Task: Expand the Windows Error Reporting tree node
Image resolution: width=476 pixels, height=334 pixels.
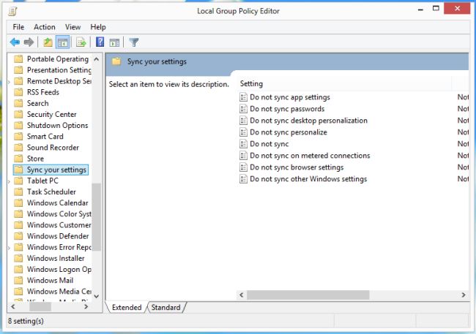Action: coord(9,248)
